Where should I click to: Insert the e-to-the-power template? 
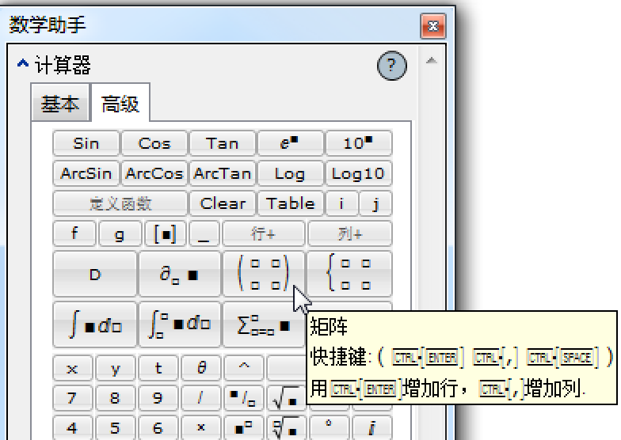point(290,143)
